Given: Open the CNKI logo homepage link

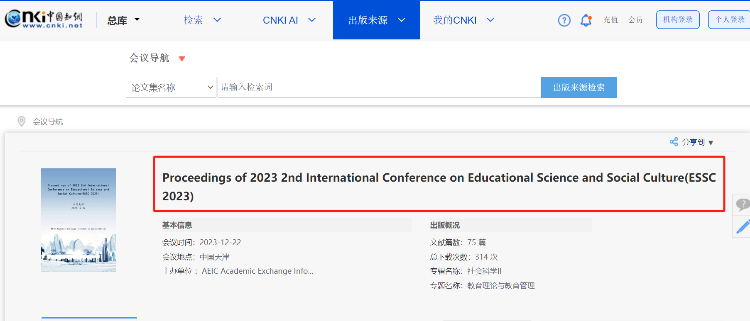Looking at the screenshot, I should (x=44, y=19).
